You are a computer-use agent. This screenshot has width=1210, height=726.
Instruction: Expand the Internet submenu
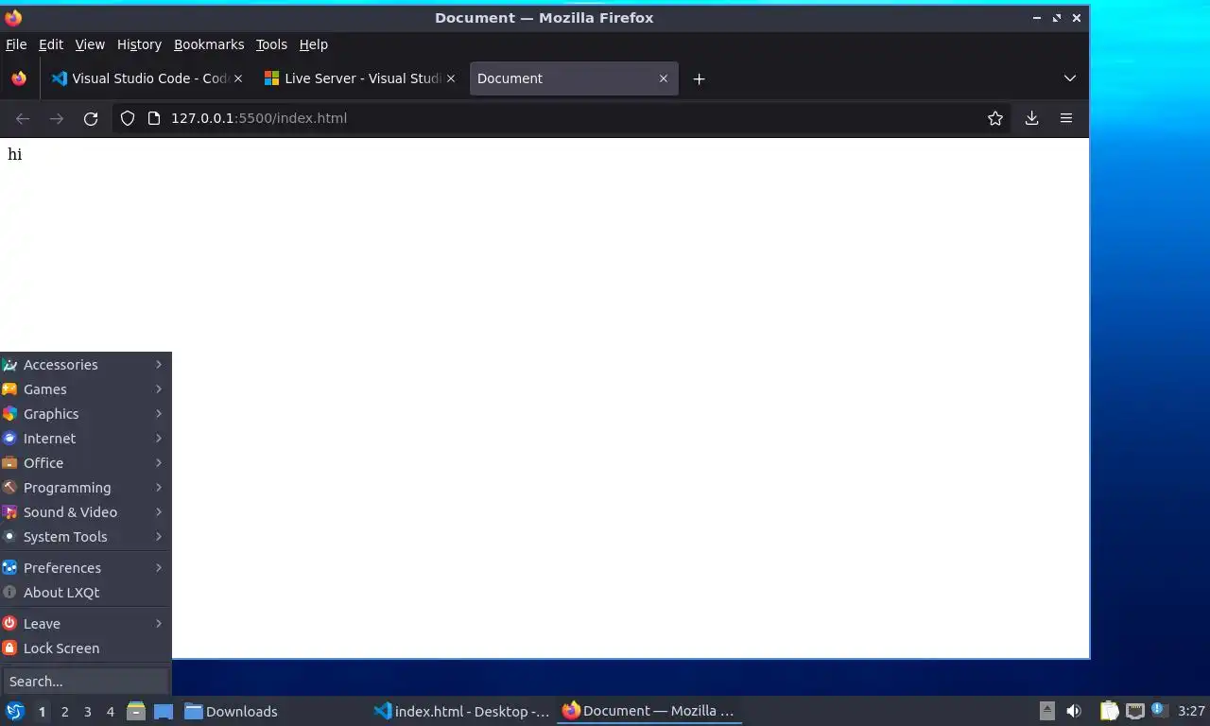click(85, 439)
